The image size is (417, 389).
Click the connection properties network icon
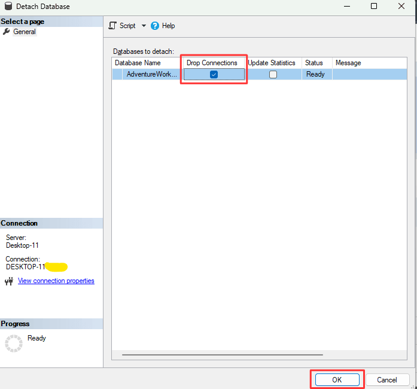[x=8, y=281]
